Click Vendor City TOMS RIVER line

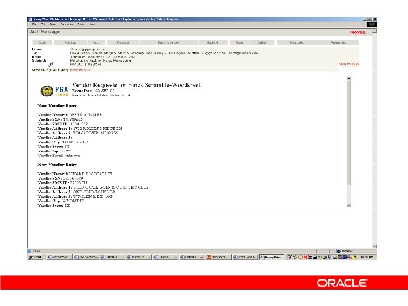point(63,142)
